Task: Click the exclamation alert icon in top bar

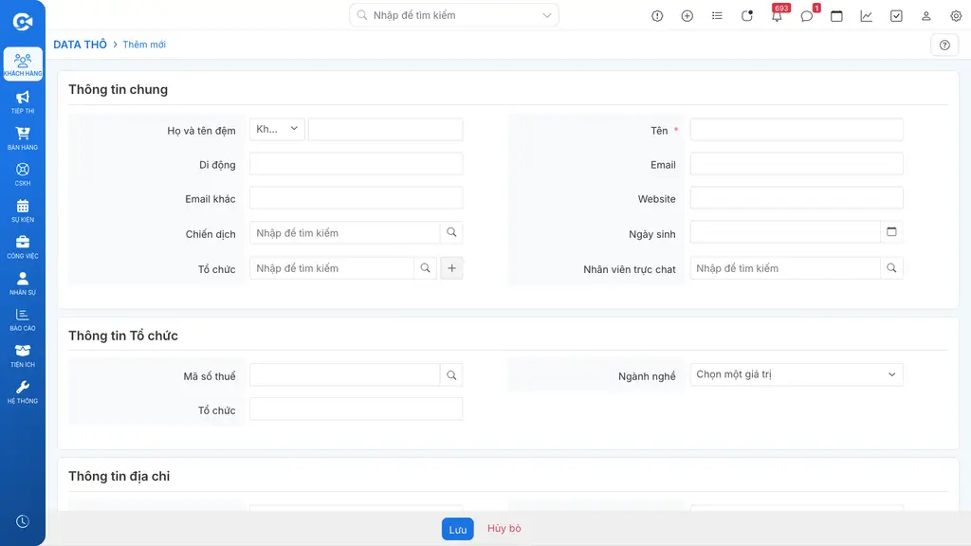Action: pos(657,16)
